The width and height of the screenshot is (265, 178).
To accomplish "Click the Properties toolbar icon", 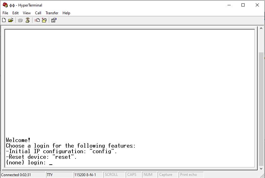I will point(54,20).
